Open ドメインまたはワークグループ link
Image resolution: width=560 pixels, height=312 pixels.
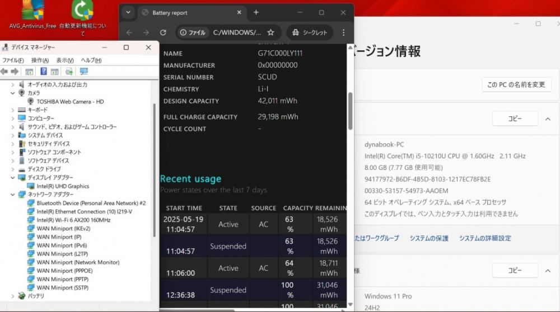point(376,238)
